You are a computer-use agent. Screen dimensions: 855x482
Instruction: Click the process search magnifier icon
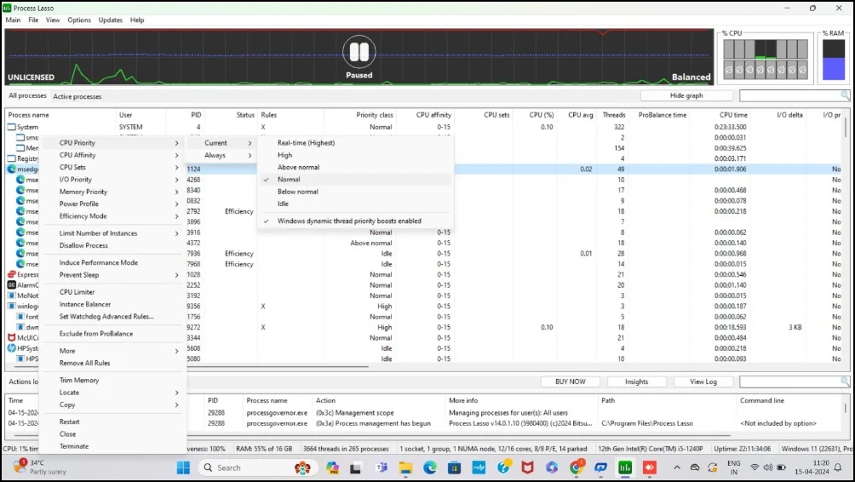pyautogui.click(x=845, y=95)
